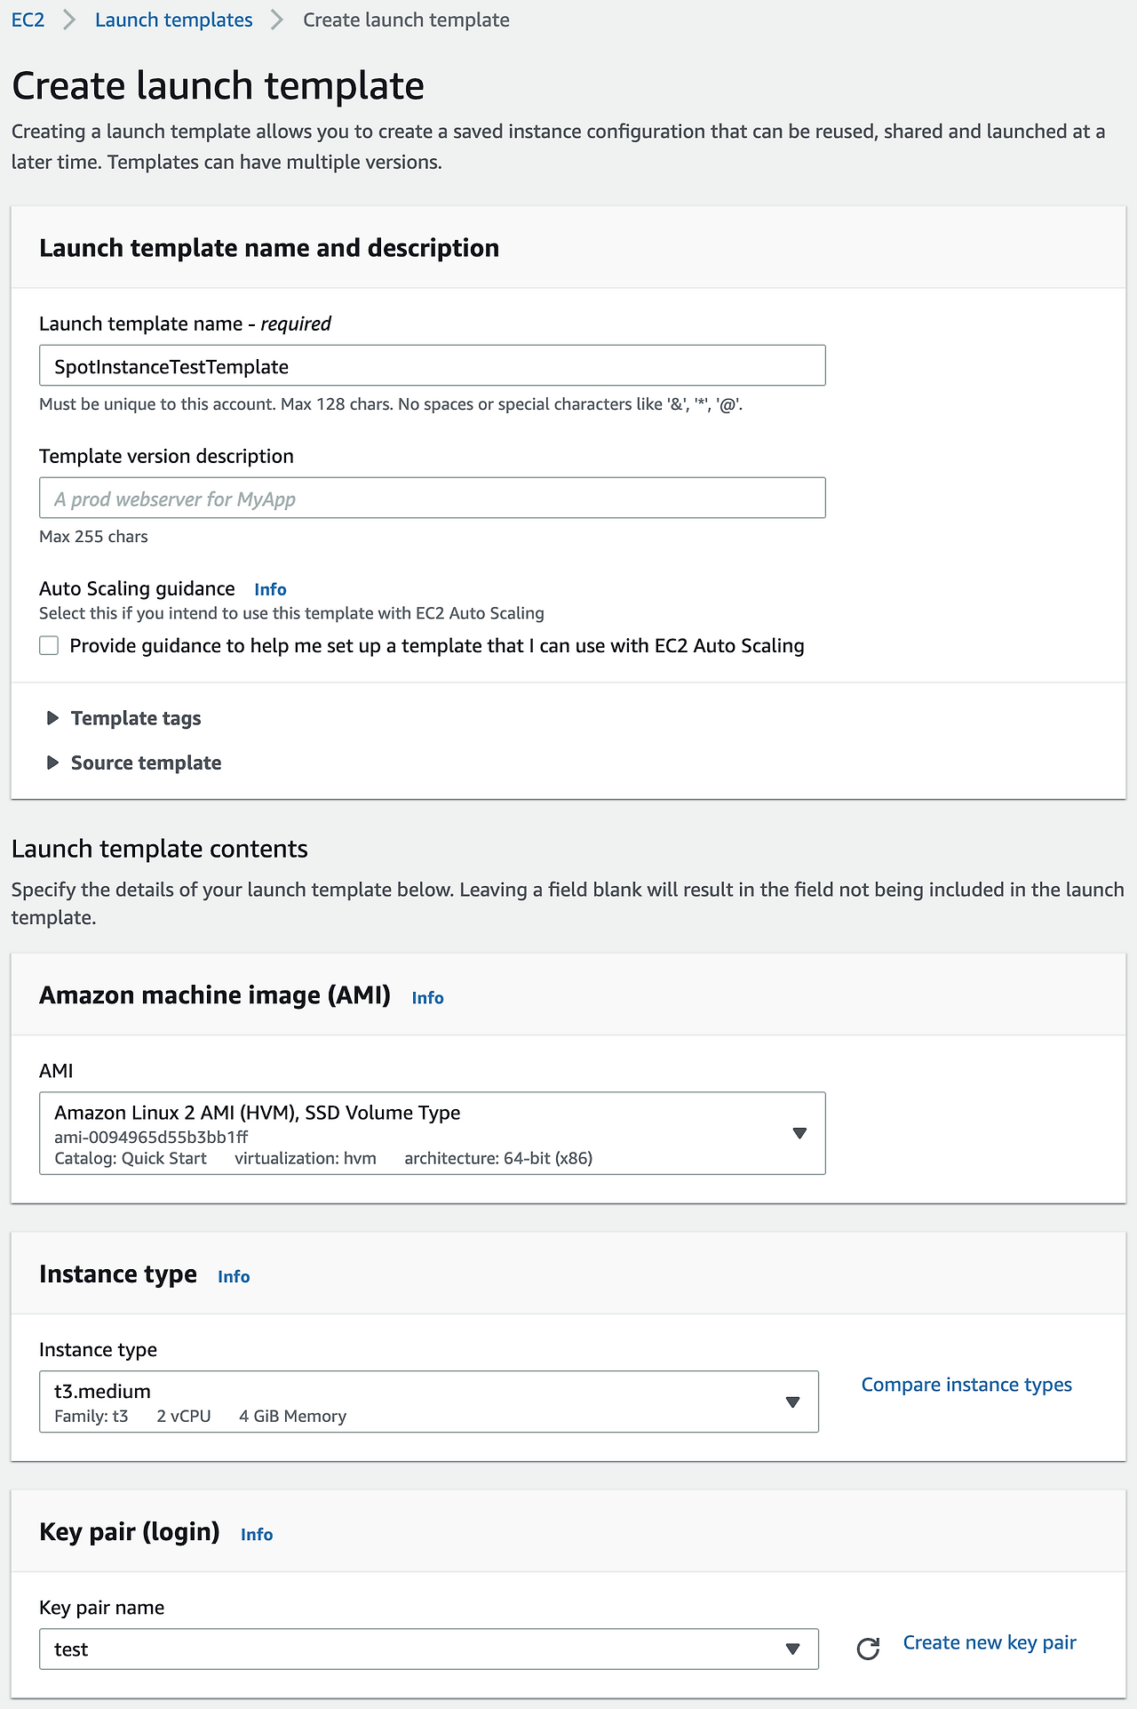Click the Launch template name field
The height and width of the screenshot is (1709, 1137).
point(433,365)
